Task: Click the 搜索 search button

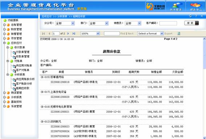Action: tap(191, 23)
